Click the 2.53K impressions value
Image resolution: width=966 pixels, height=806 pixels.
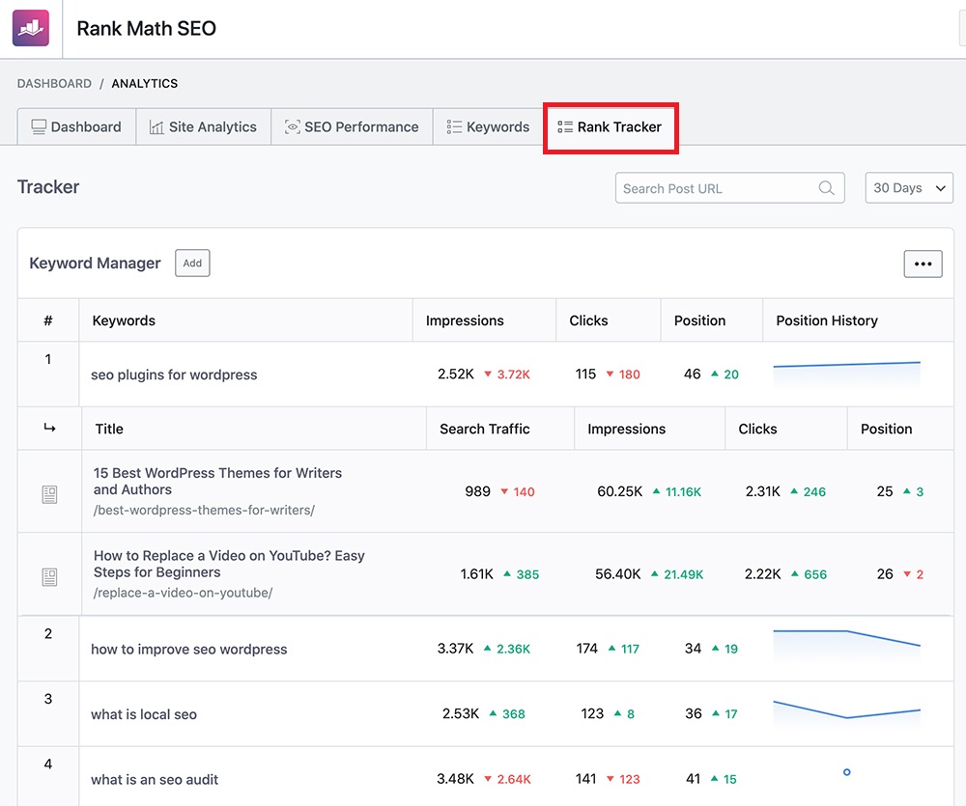[x=460, y=713]
